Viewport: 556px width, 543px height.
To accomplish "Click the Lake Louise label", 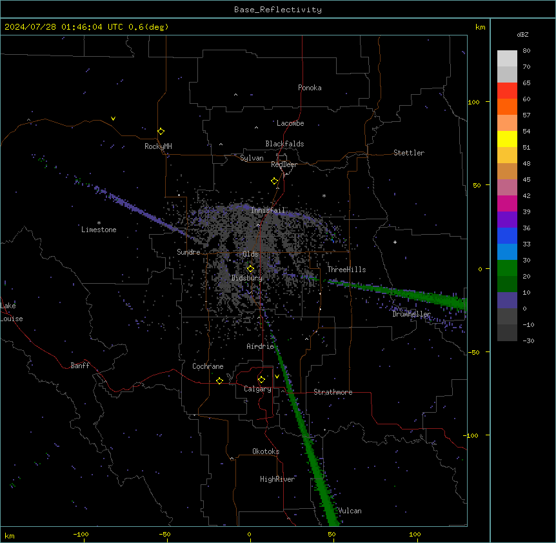I will [x=12, y=312].
